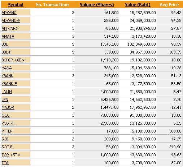
Task: View HANA stock details
Action: [x=7, y=68]
